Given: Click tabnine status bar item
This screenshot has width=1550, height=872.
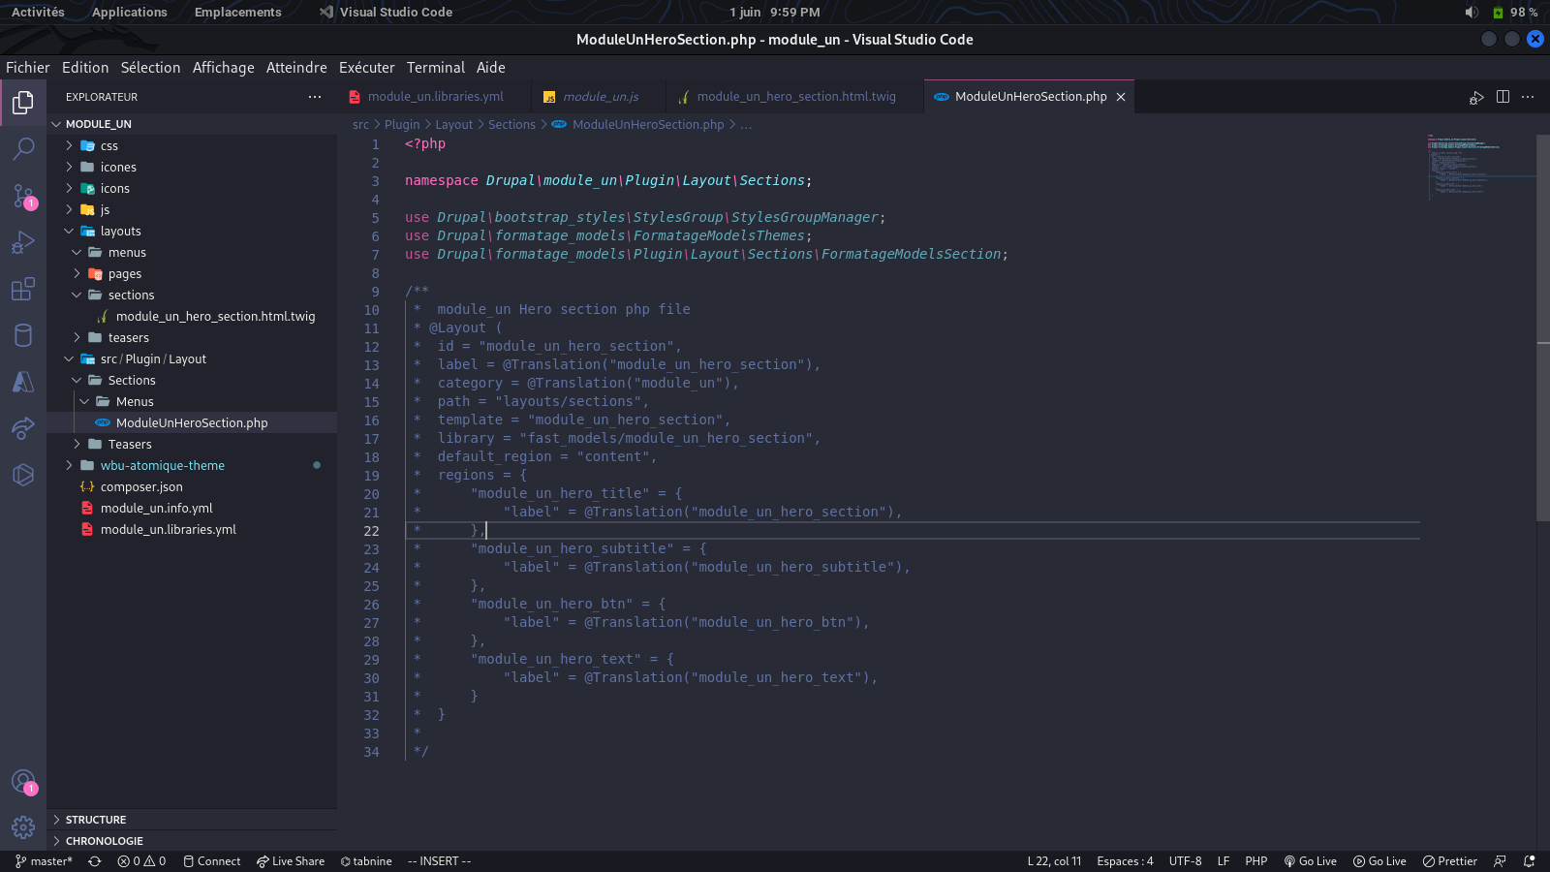Looking at the screenshot, I should pos(366,861).
